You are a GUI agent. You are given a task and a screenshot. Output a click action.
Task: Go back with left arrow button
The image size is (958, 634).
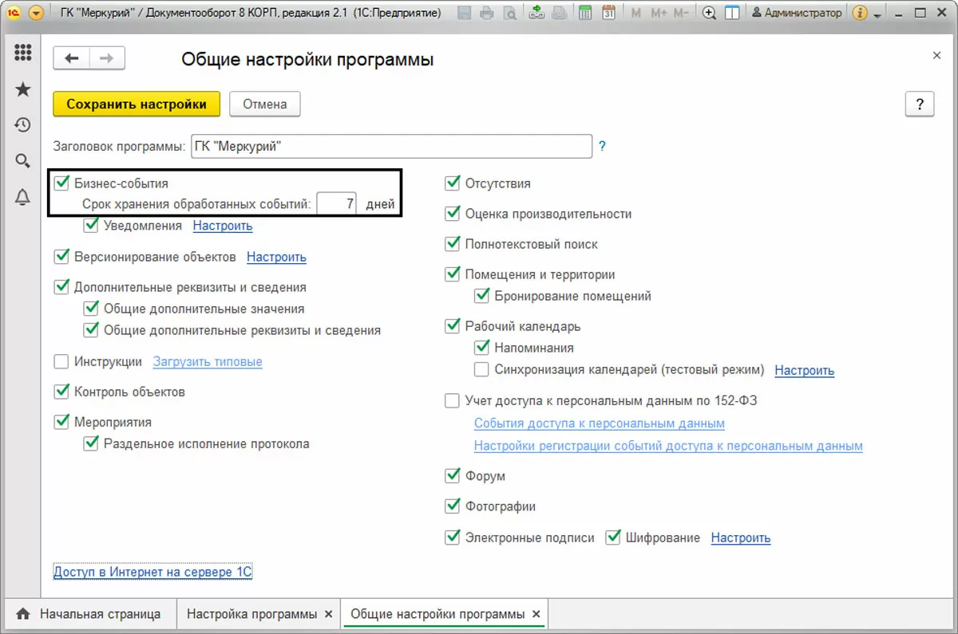point(72,58)
